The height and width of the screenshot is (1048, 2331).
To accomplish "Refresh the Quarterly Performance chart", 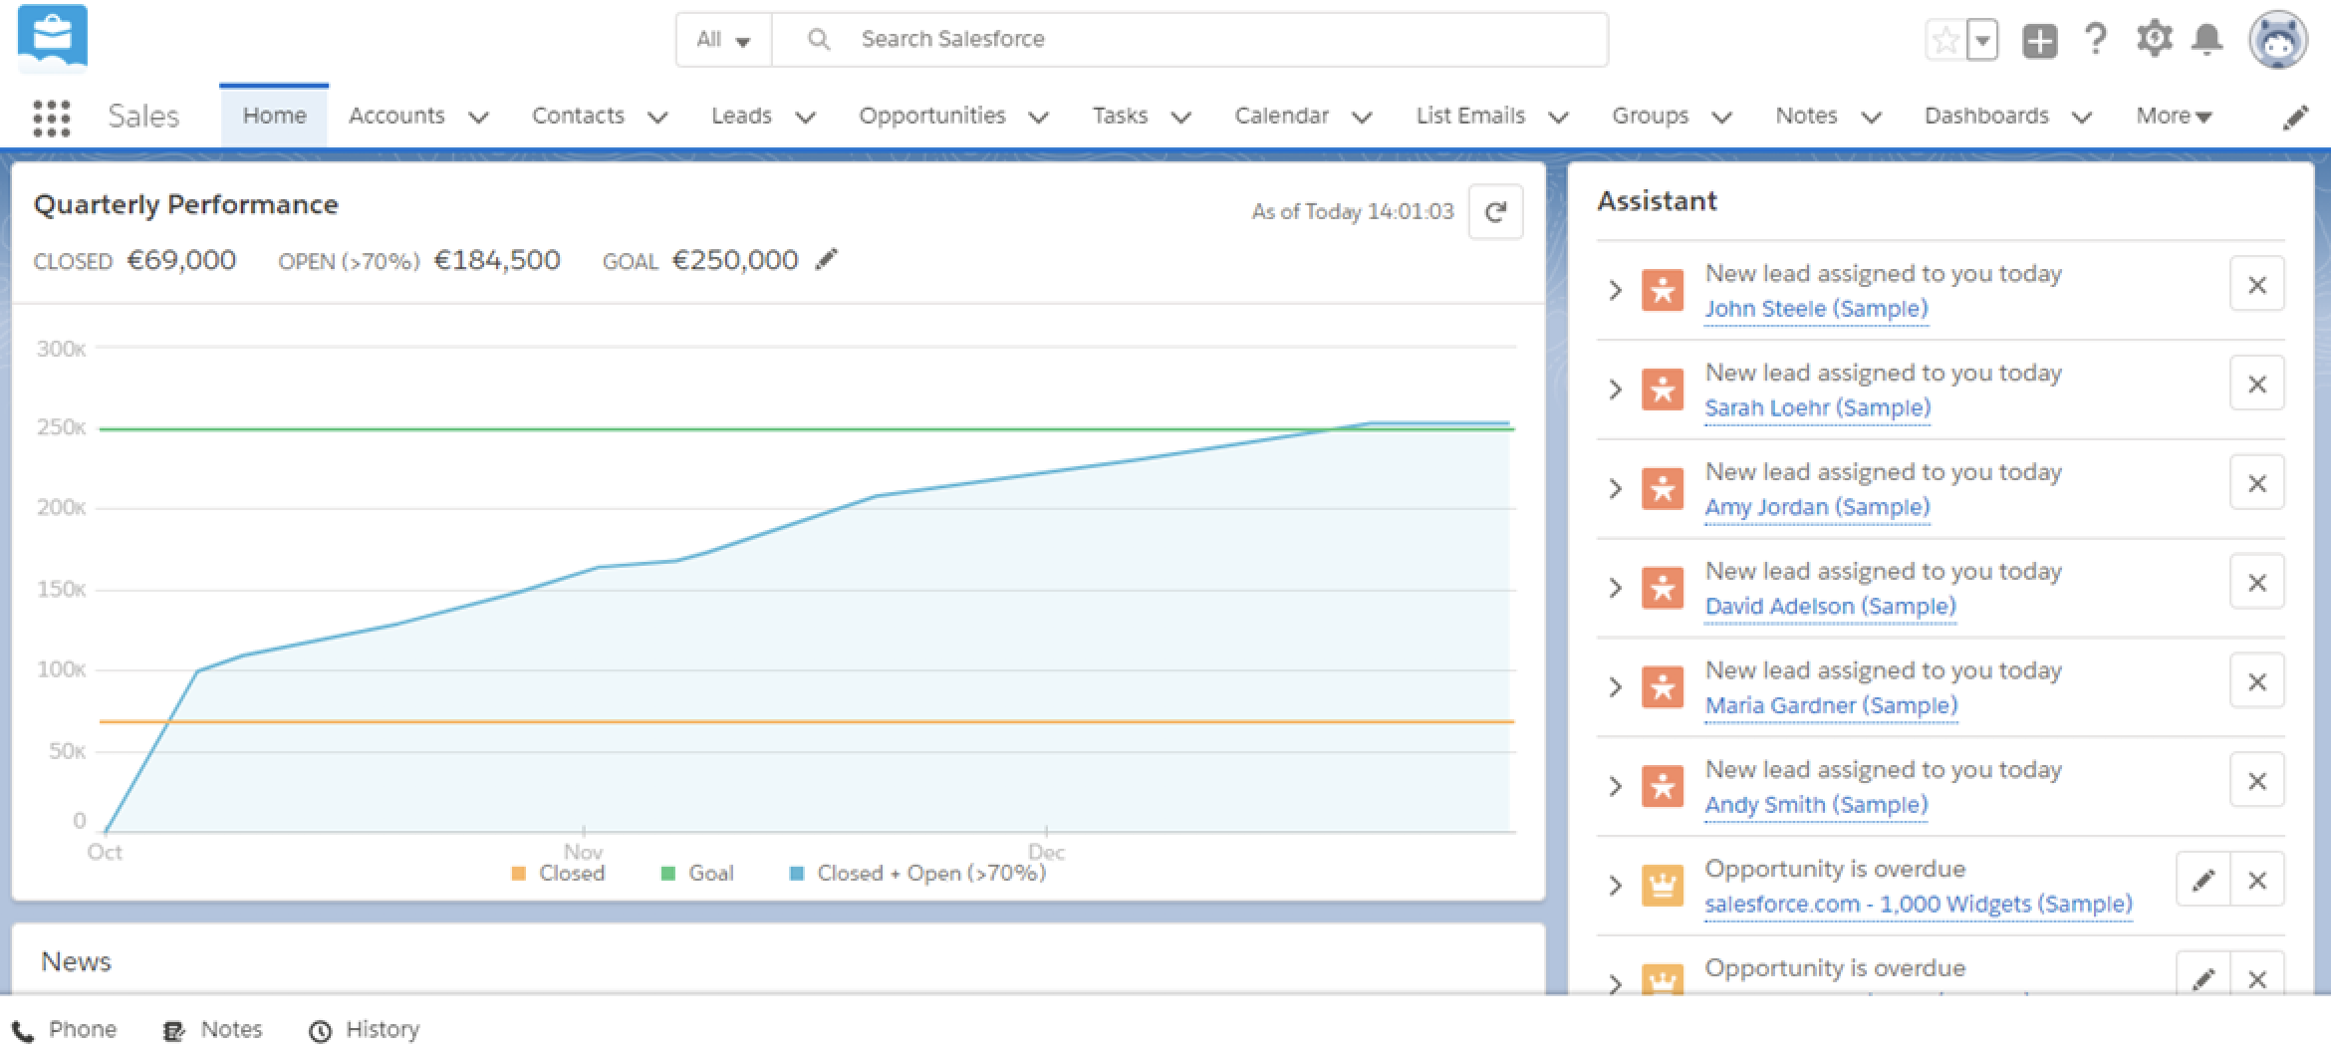I will (1495, 211).
